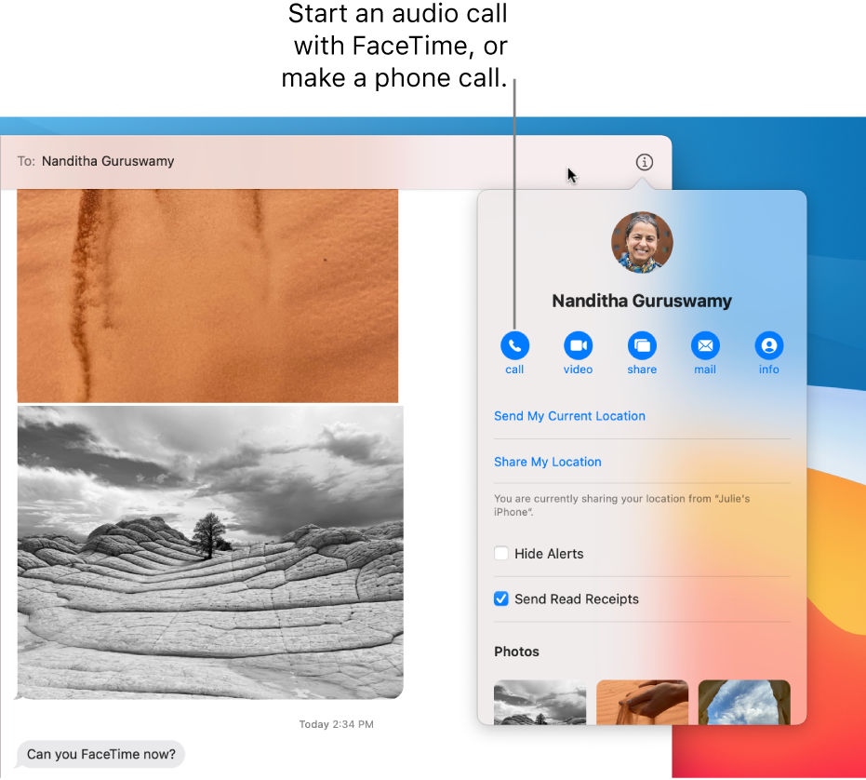Open the sand-and-hand photo thumbnail
The width and height of the screenshot is (866, 780).
[x=643, y=702]
